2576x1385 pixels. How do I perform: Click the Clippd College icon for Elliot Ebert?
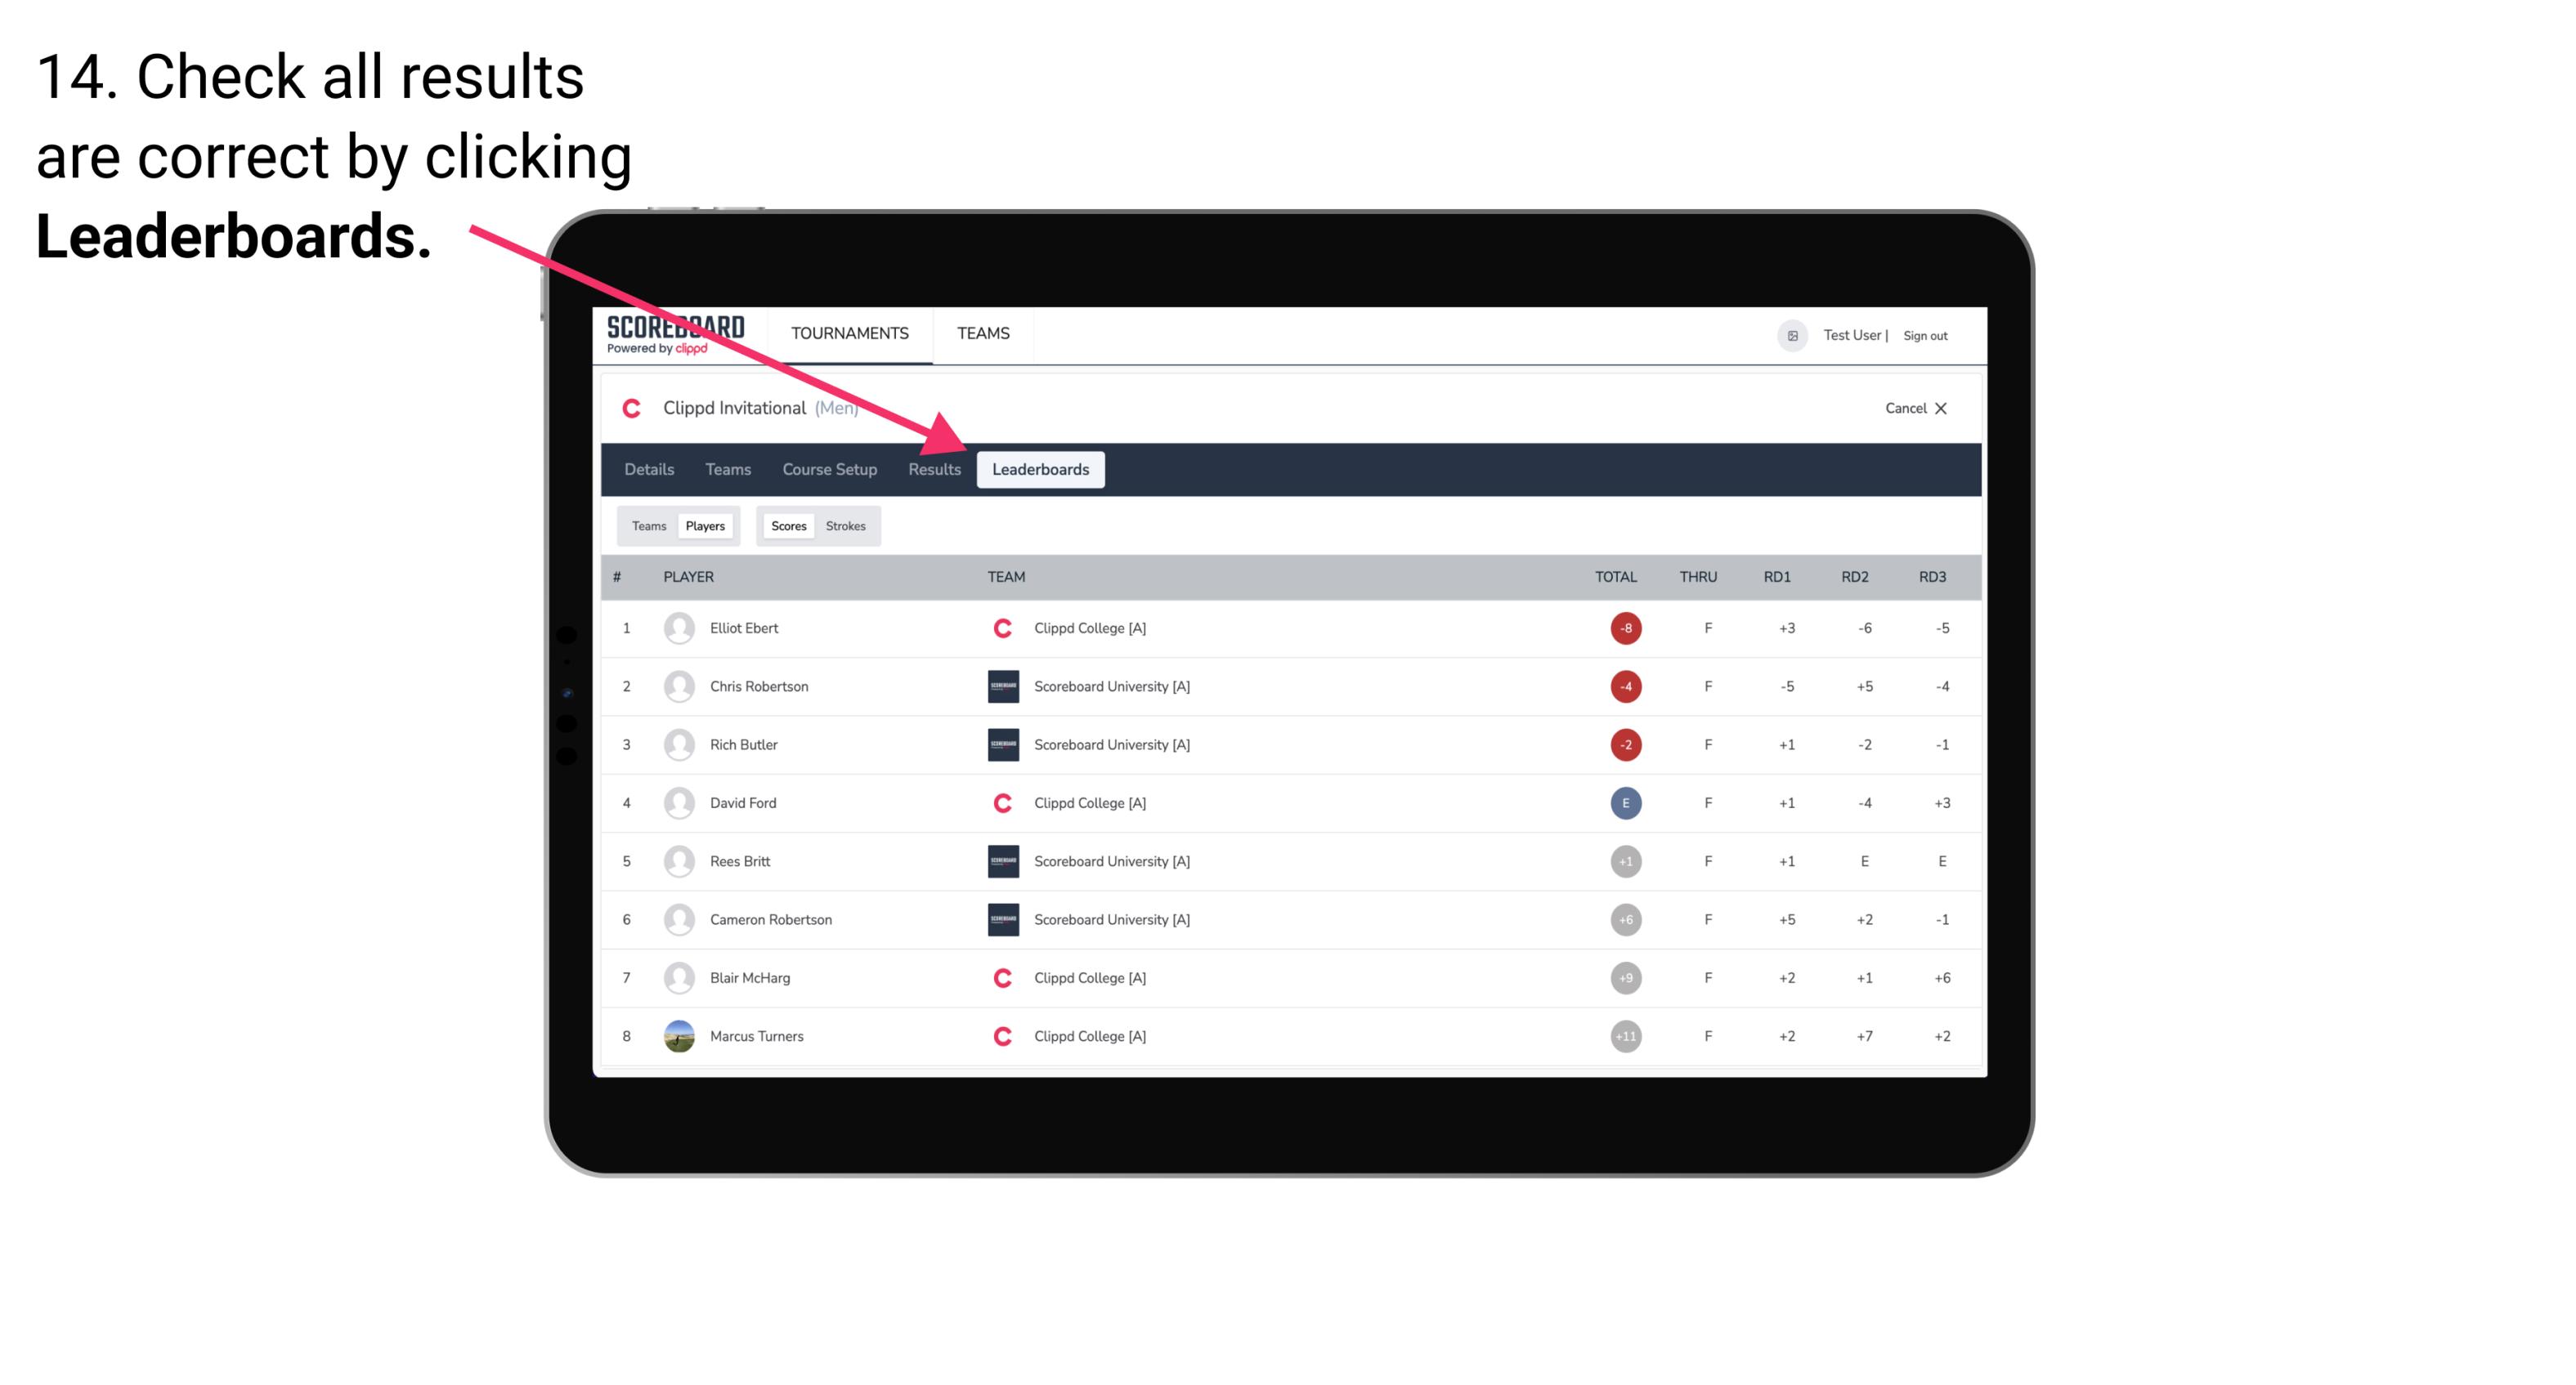point(998,628)
